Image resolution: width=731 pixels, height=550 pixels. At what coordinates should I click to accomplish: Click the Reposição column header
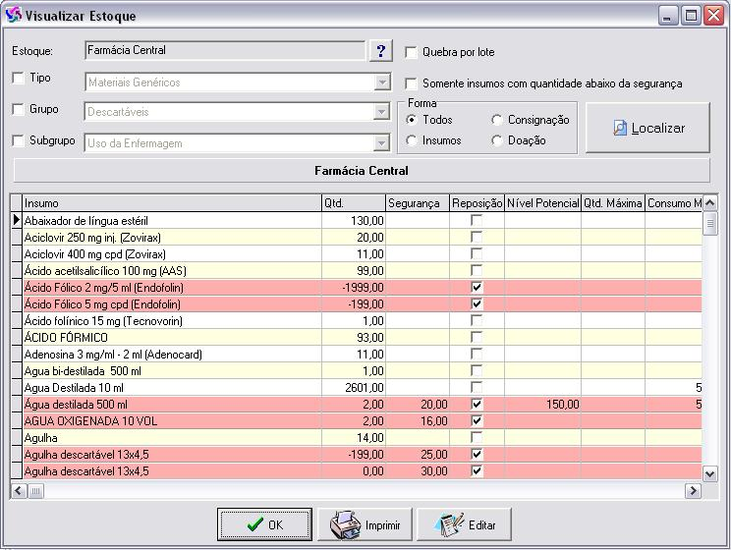(x=477, y=203)
